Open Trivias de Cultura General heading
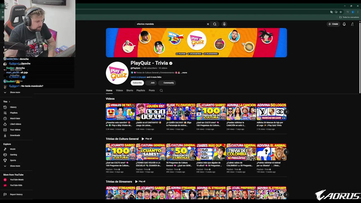361x203 pixels. (122, 139)
